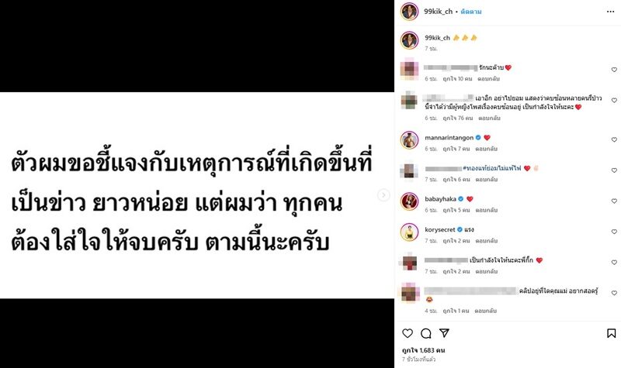
Task: Open the three-dot more options menu
Action: point(610,12)
